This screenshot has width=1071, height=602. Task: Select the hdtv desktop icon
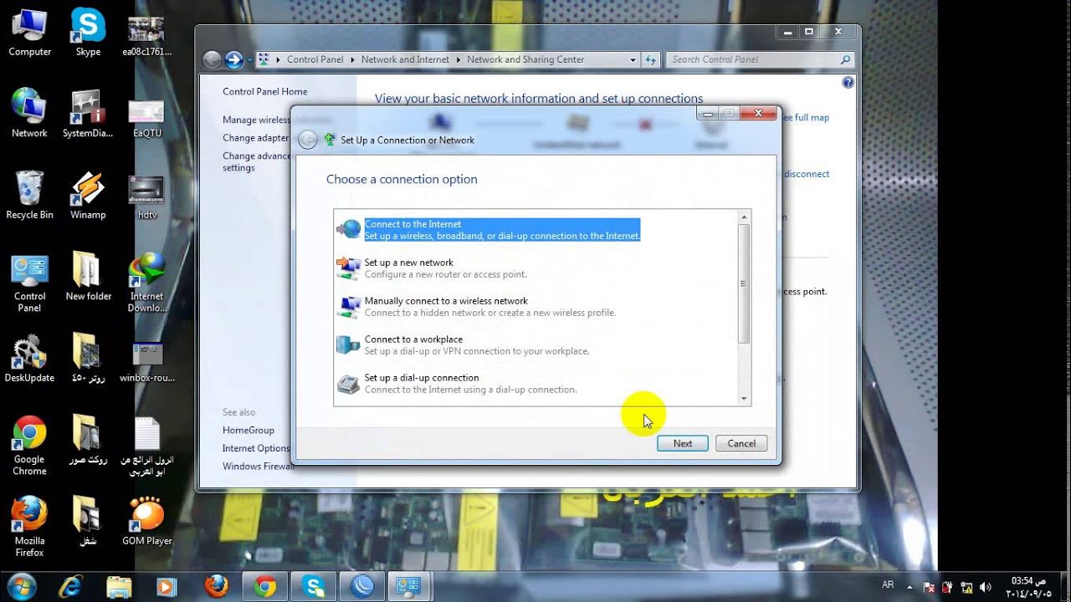tap(146, 195)
